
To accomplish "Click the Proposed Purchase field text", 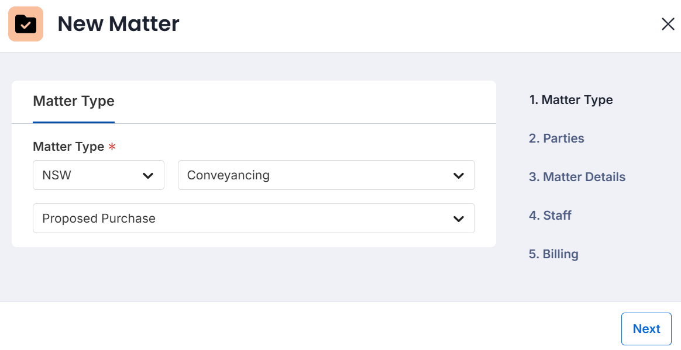I will (x=99, y=219).
